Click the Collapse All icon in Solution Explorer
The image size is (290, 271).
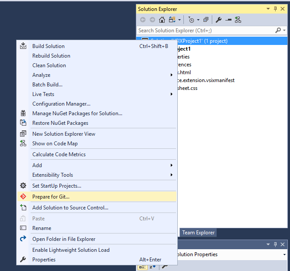(206, 20)
